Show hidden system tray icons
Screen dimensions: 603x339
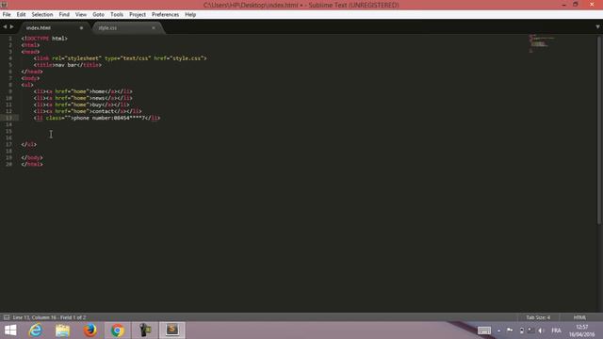[498, 331]
